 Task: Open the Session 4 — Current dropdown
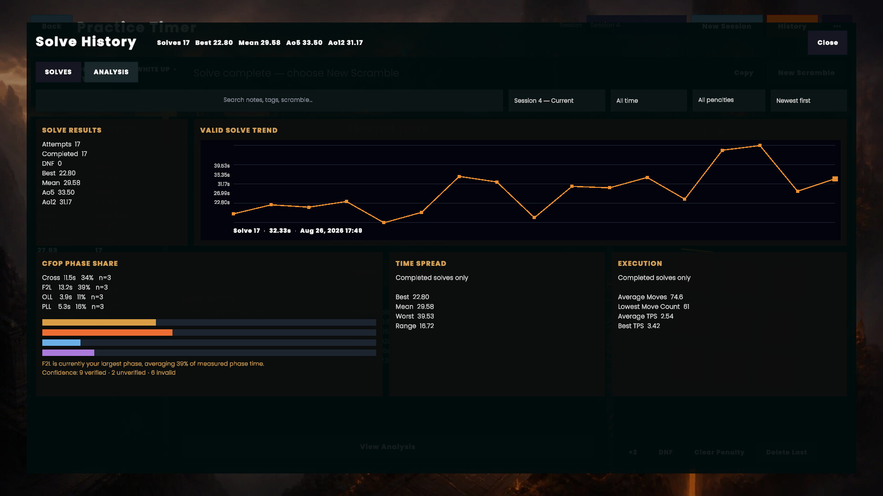click(556, 101)
